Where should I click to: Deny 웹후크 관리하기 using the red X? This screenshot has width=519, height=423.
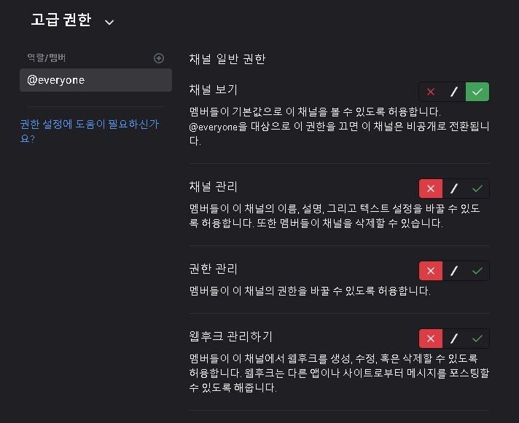click(431, 339)
